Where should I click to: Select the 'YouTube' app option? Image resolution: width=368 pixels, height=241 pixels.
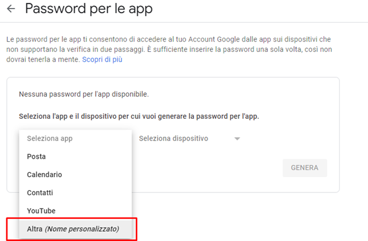[41, 211]
